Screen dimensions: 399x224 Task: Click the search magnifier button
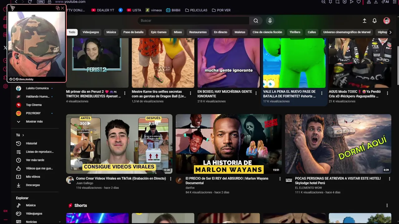[x=256, y=21]
